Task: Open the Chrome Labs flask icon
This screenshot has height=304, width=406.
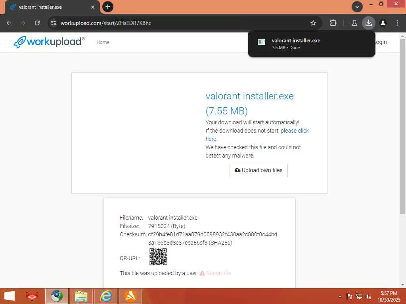Action: (x=354, y=23)
